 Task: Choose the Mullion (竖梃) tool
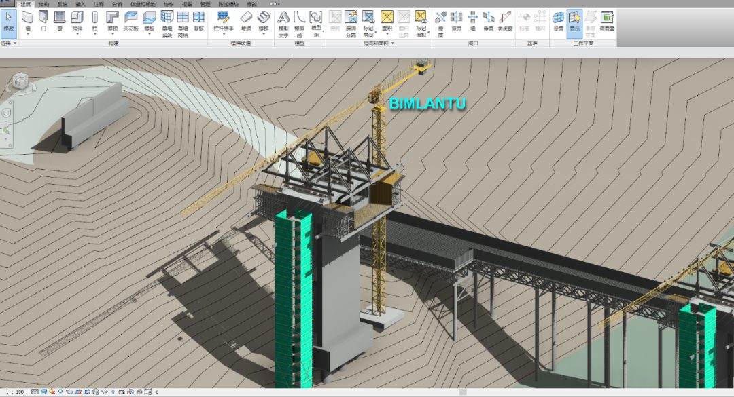coord(199,21)
